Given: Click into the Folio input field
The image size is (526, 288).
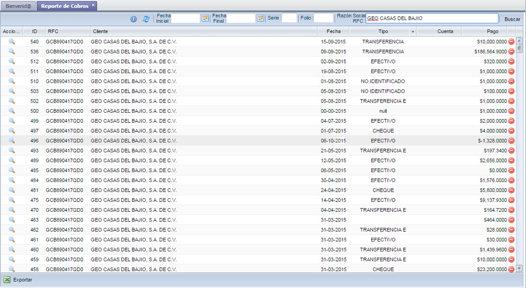Looking at the screenshot, I should pos(323,19).
